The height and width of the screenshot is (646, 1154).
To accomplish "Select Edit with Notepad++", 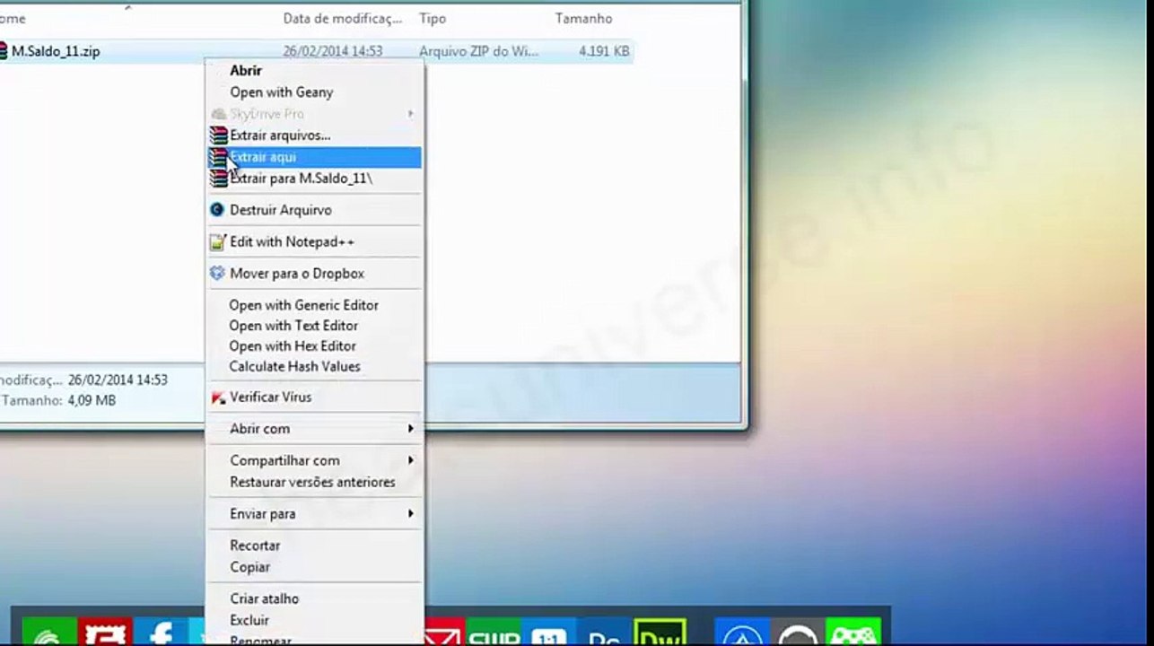I will [314, 242].
